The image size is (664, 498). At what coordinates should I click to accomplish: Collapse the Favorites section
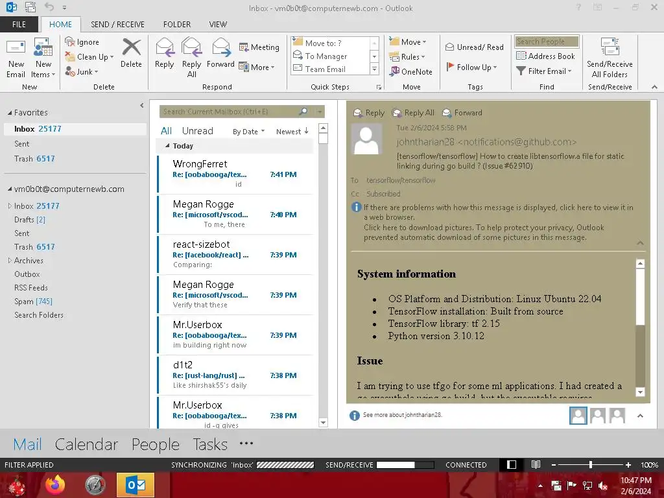coord(10,113)
